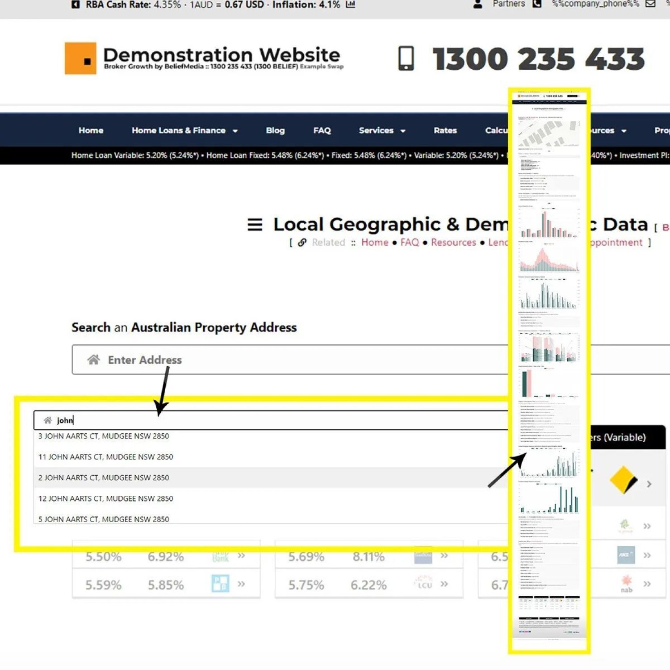Click the chart icon beside Inflation rate
The image size is (670, 670).
coord(351,4)
